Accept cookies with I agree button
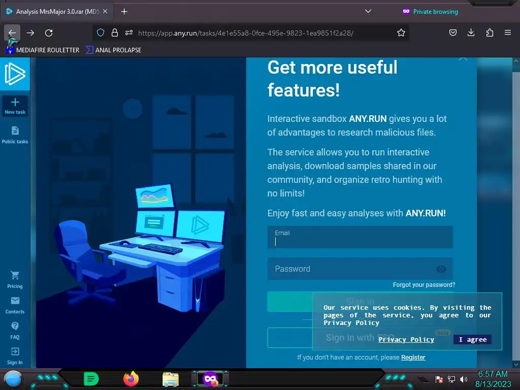Viewport: 520px width, 390px height. click(x=473, y=339)
